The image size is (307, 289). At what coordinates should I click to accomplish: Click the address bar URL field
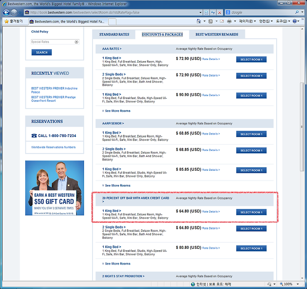click(112, 12)
